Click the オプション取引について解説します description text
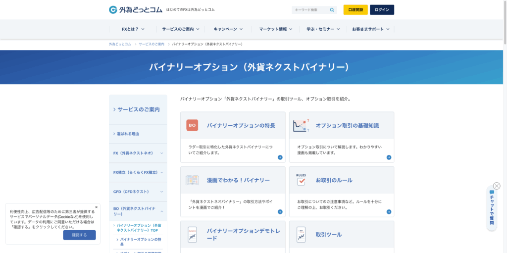The height and width of the screenshot is (253, 507). click(x=340, y=150)
